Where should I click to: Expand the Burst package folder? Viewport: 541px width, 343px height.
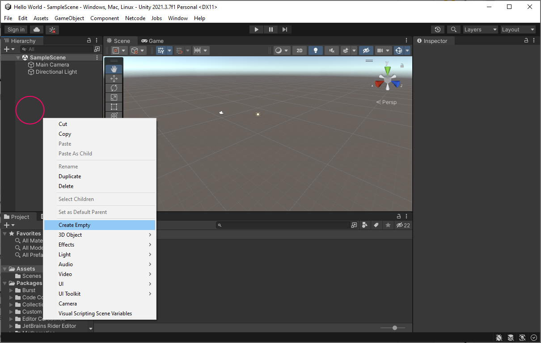pyautogui.click(x=12, y=290)
